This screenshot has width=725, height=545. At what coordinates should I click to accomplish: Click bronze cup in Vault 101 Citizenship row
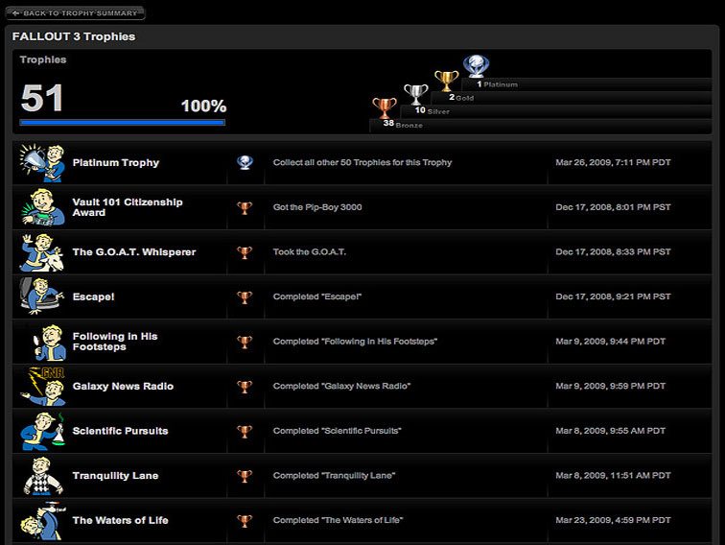click(245, 207)
